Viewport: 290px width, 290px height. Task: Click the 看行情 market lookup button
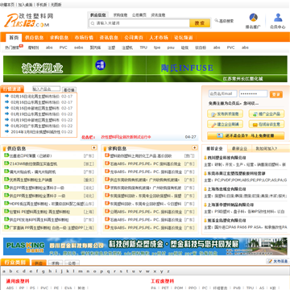(69, 89)
